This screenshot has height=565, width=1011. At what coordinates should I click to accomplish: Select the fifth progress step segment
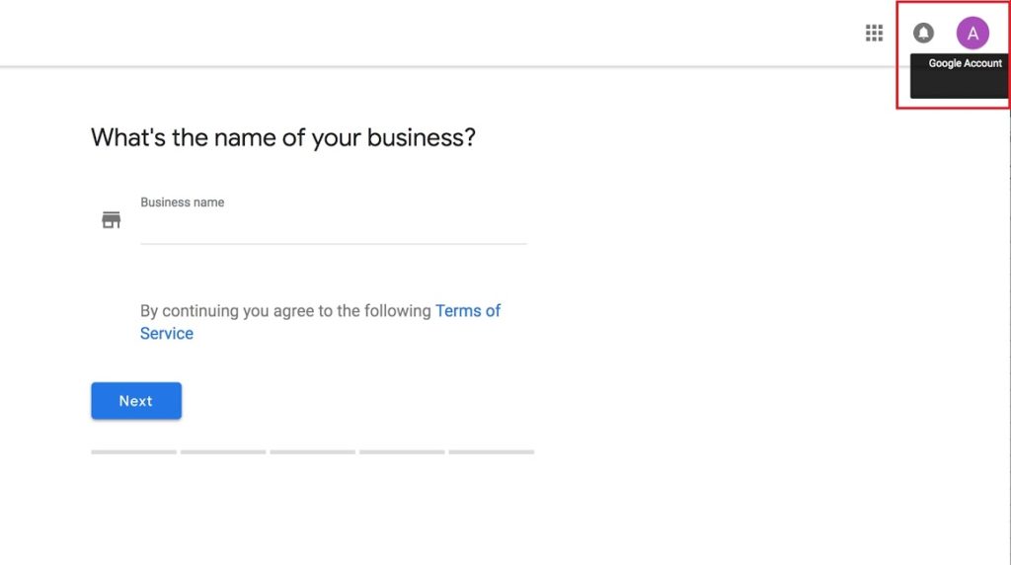click(492, 452)
